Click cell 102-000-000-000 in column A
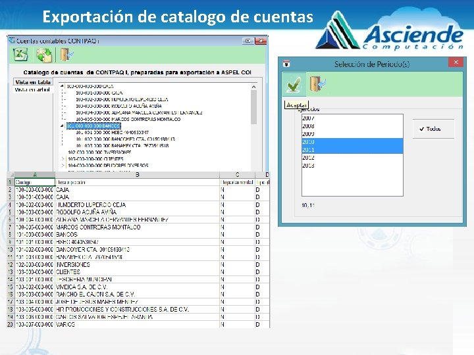 pyautogui.click(x=35, y=264)
